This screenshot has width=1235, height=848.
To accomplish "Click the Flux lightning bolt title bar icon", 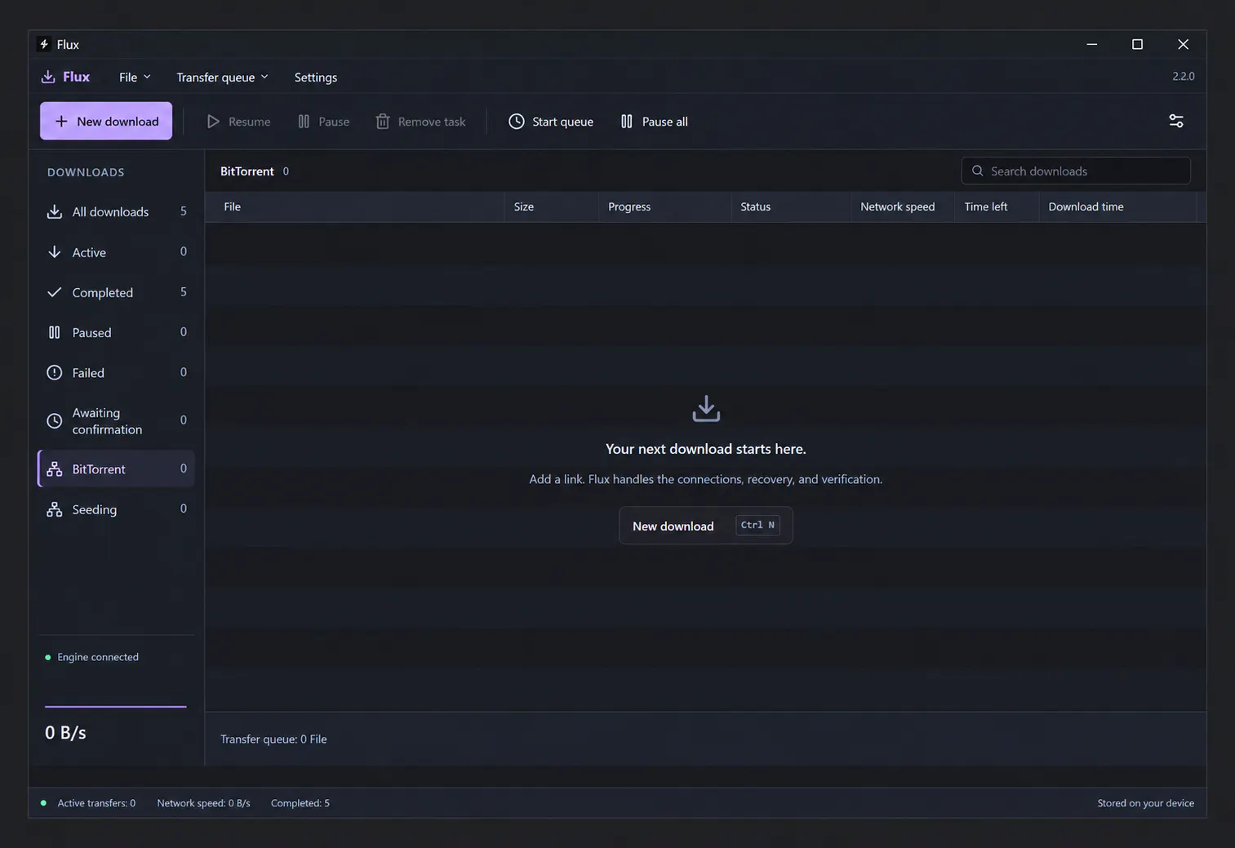I will (45, 44).
